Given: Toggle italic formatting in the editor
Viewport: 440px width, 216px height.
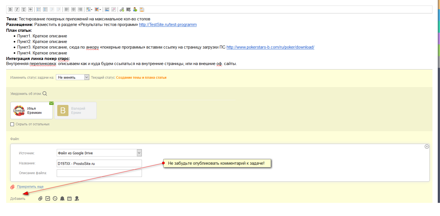Looking at the screenshot, I should coord(17,9).
